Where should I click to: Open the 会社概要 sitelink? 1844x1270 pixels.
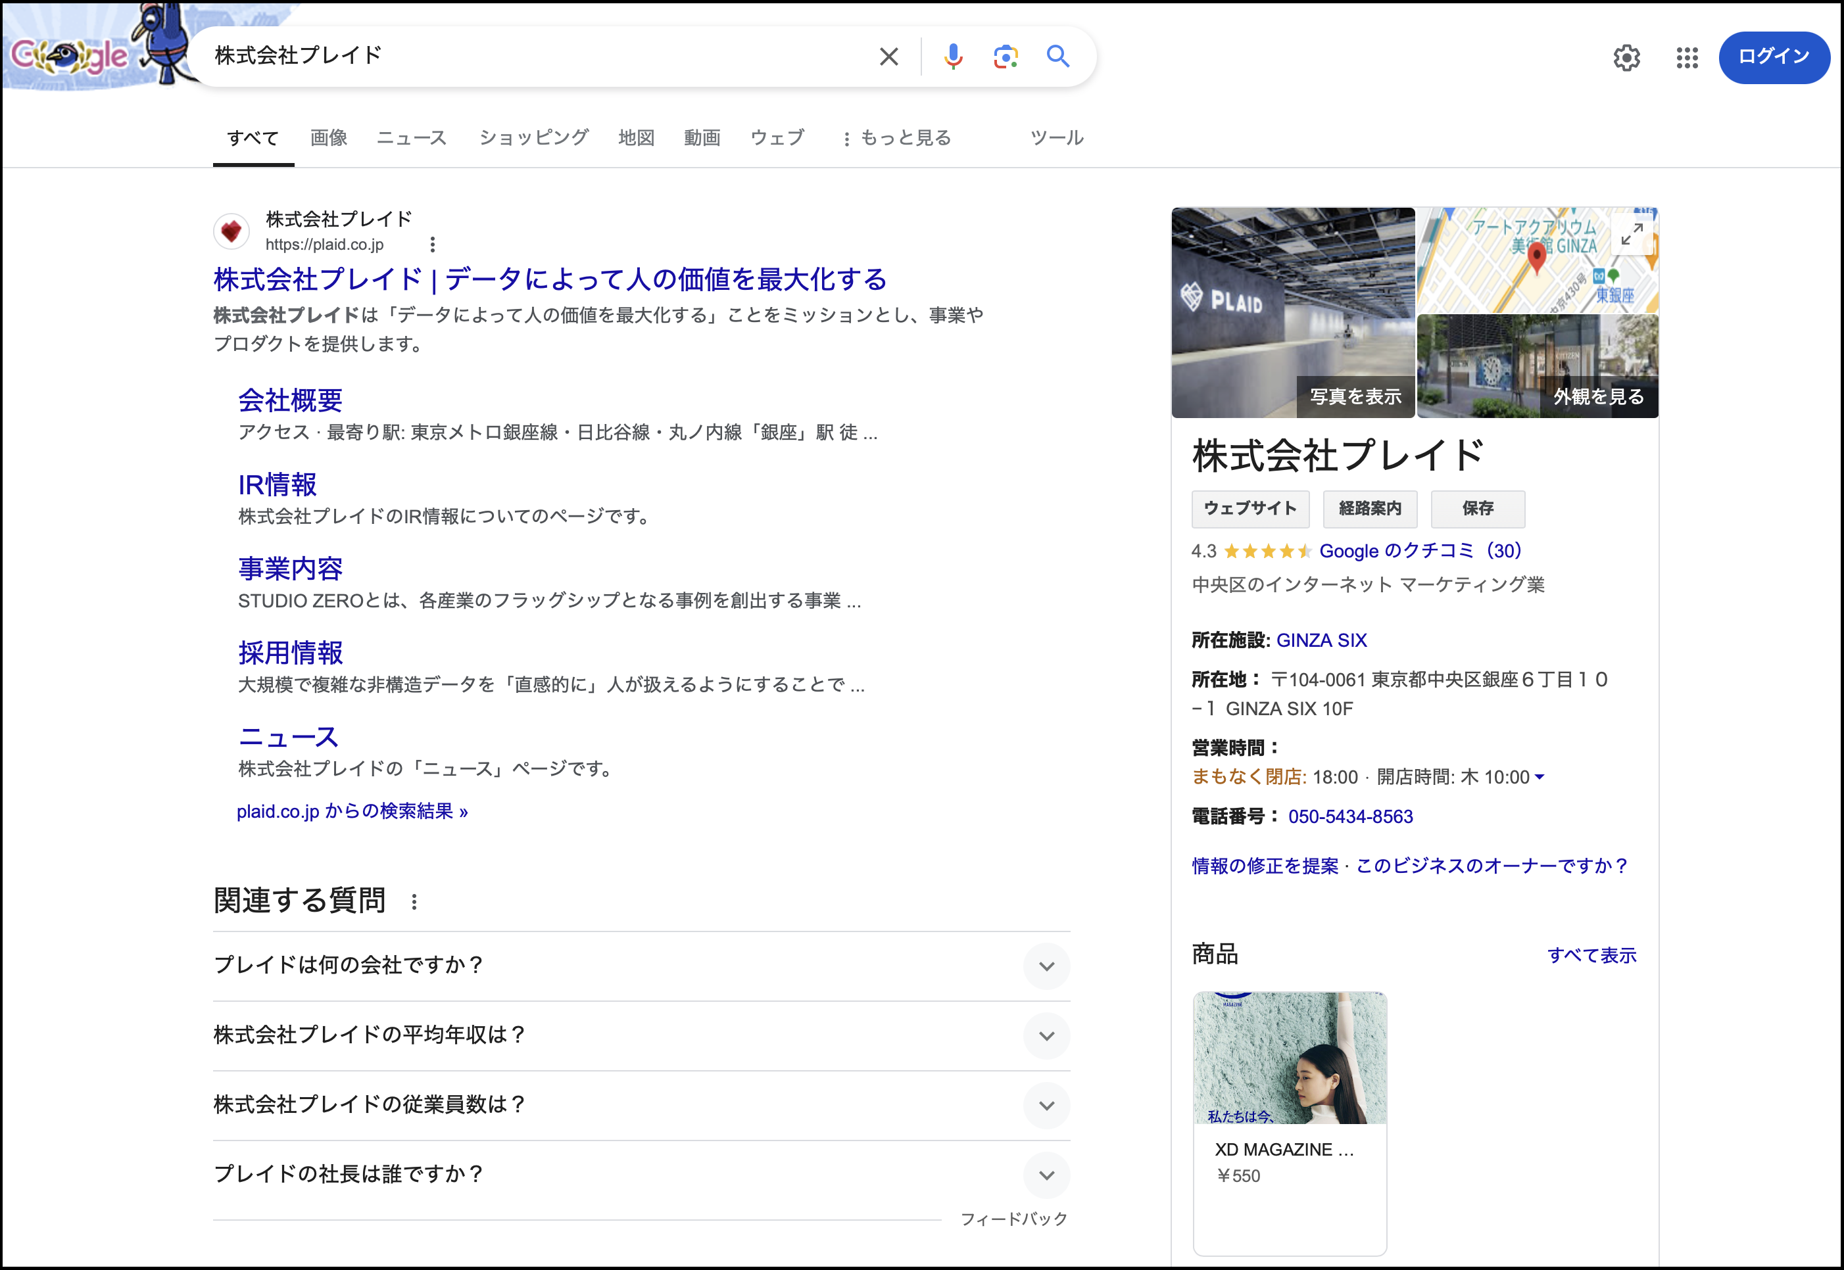tap(291, 400)
